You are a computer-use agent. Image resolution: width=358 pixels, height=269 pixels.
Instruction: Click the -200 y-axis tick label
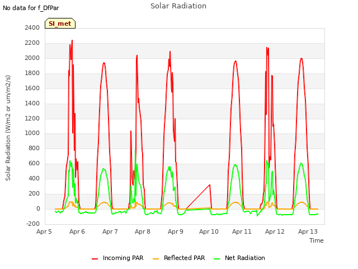coord(33,224)
